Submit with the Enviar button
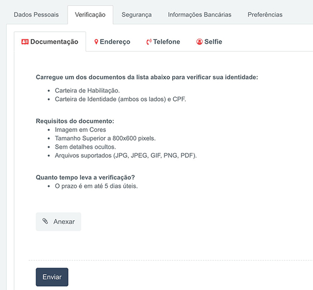 [x=52, y=277]
